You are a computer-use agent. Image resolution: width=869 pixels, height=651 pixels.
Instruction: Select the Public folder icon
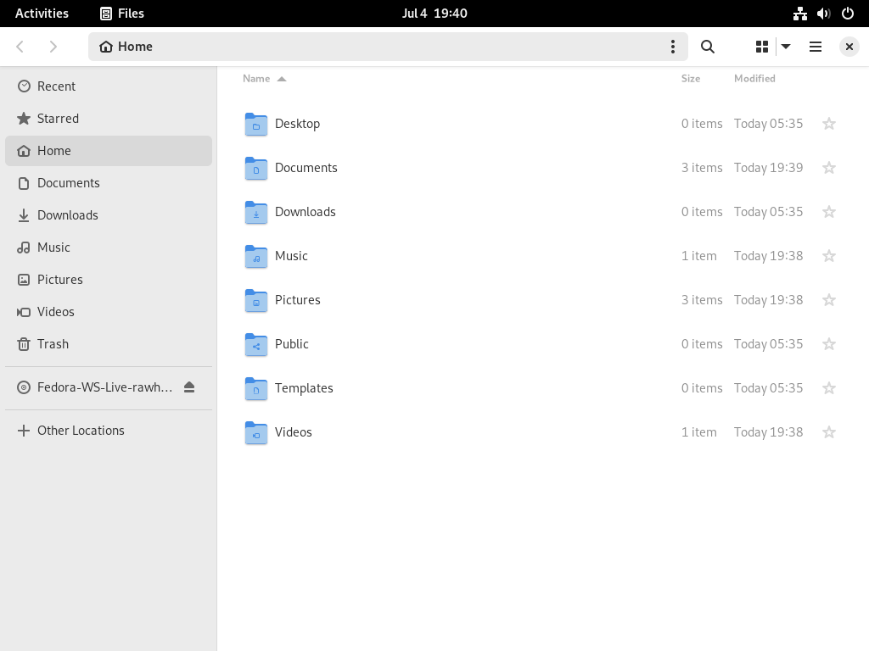click(256, 344)
